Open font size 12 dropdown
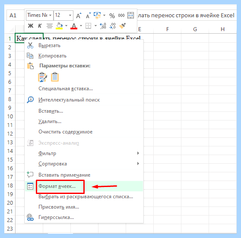Viewport: 241px width, 238px height. pyautogui.click(x=70, y=16)
